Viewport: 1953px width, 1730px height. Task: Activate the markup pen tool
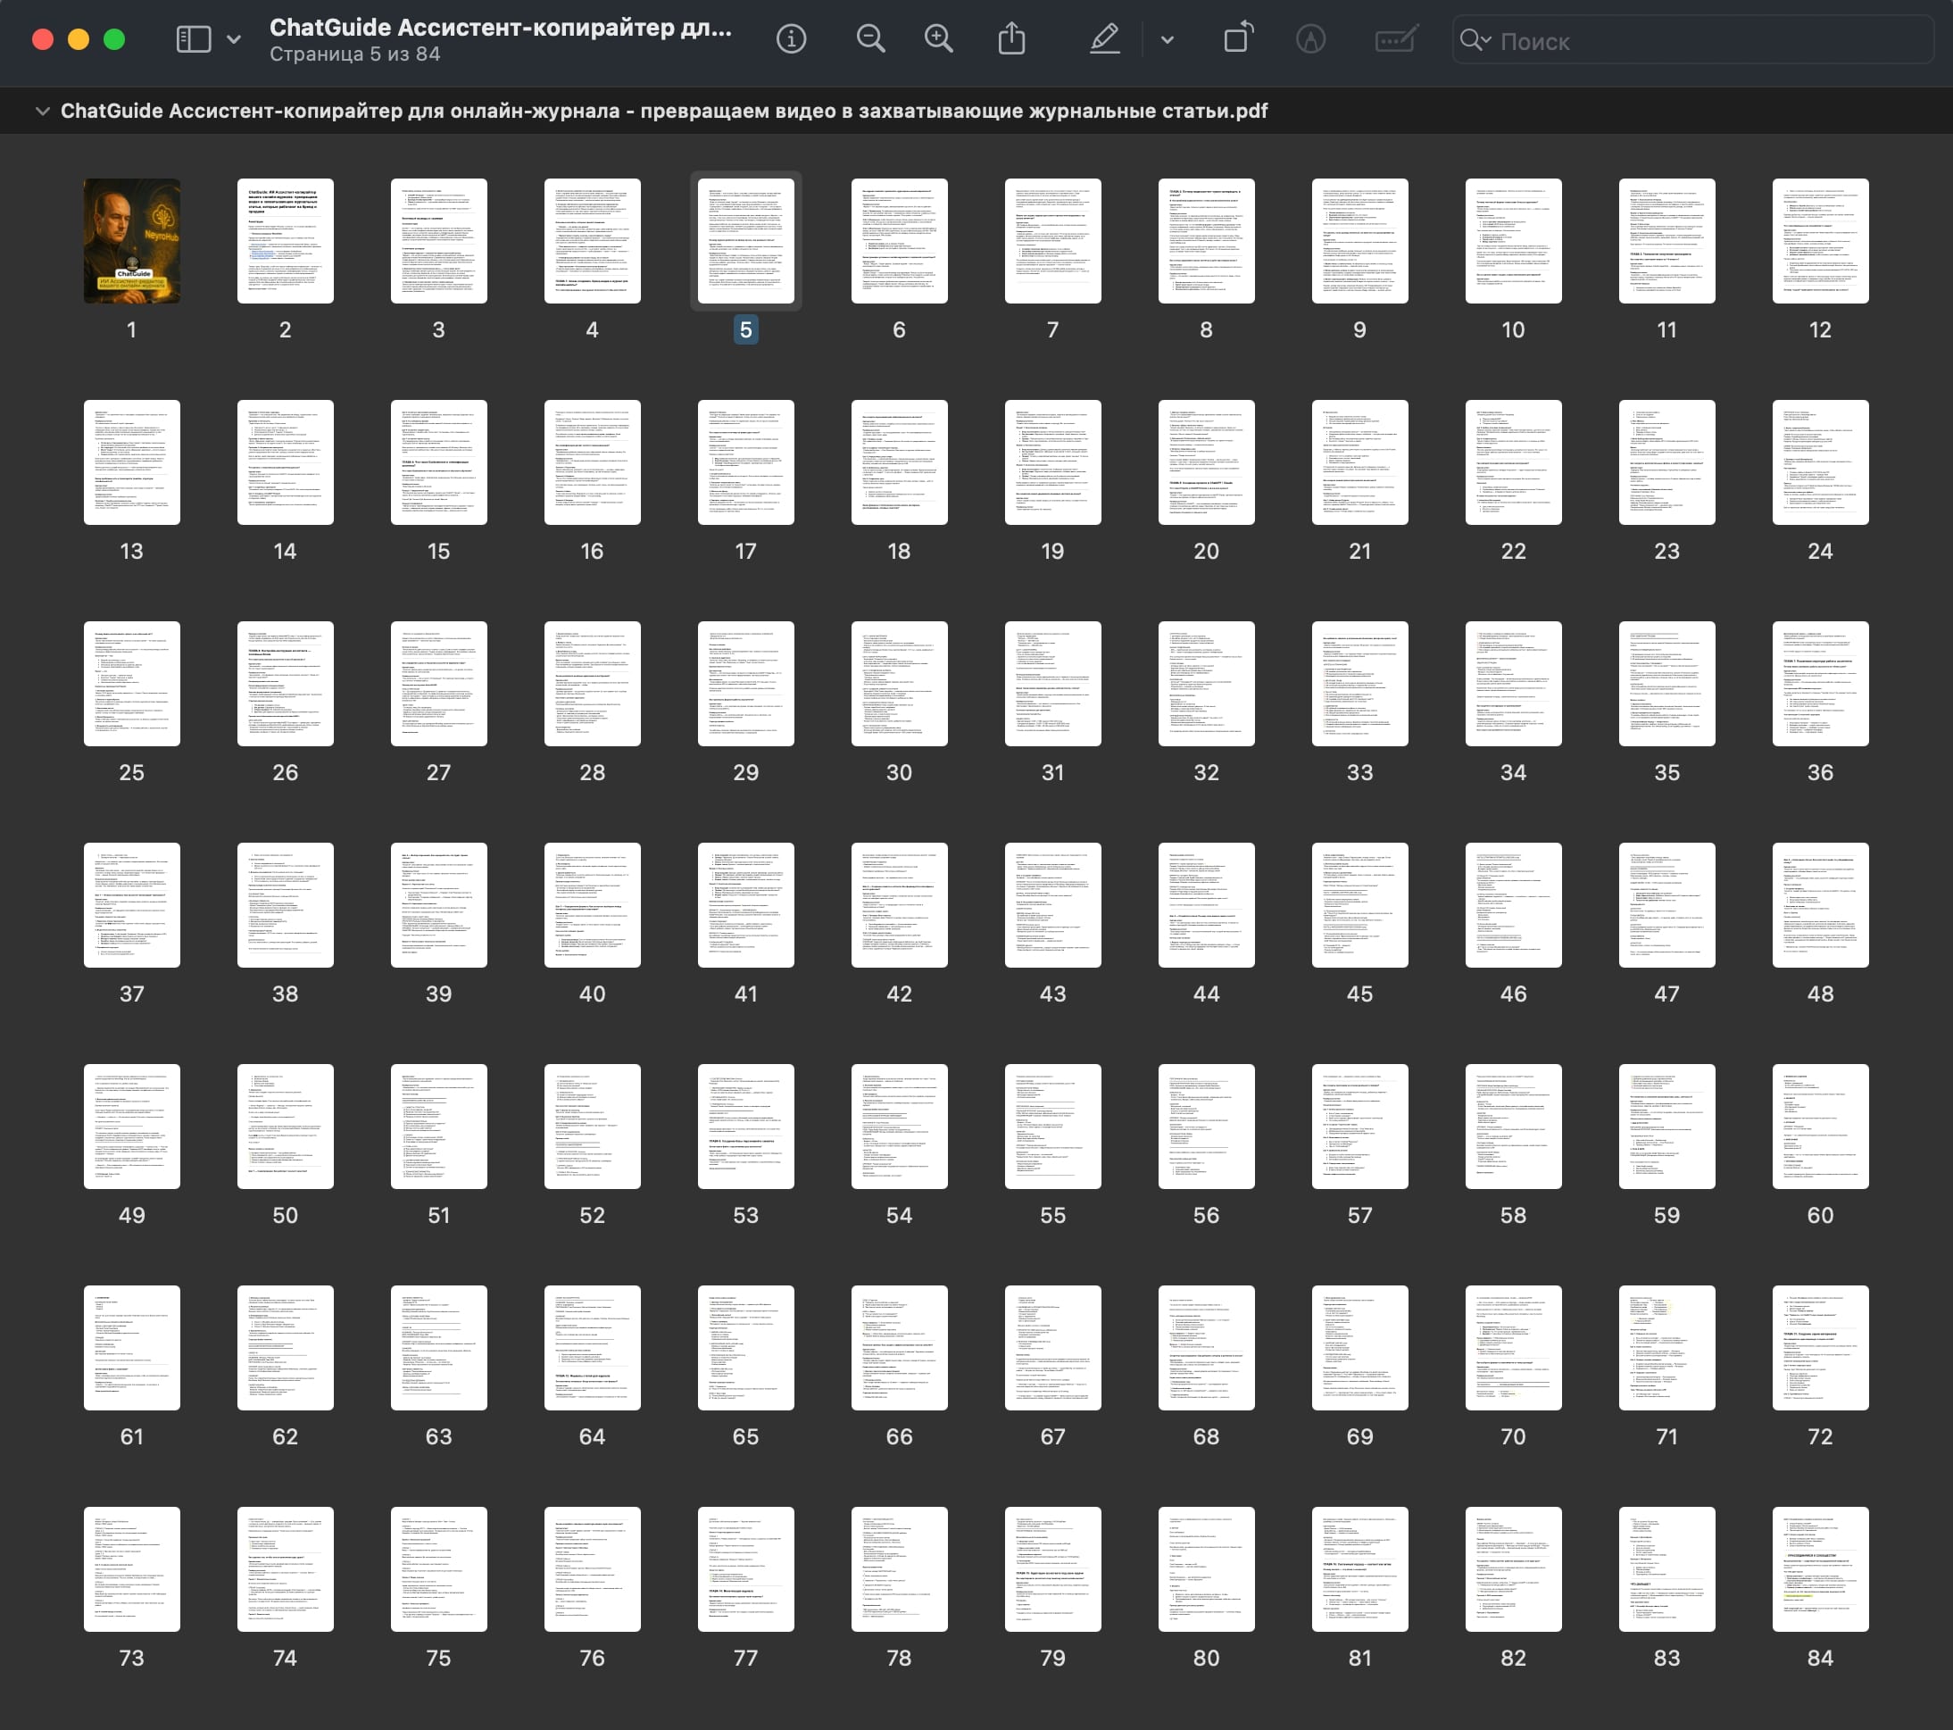1103,39
